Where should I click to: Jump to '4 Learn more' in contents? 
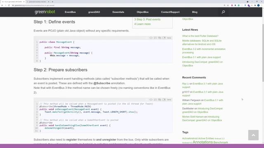[142, 24]
